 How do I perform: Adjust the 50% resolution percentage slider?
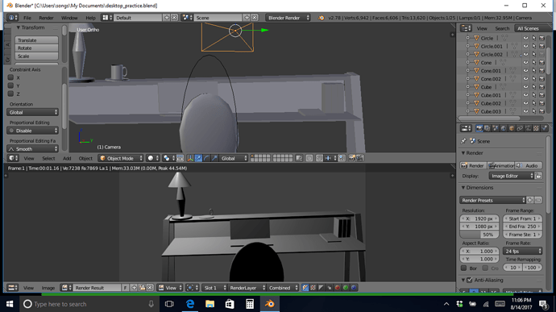tap(479, 235)
